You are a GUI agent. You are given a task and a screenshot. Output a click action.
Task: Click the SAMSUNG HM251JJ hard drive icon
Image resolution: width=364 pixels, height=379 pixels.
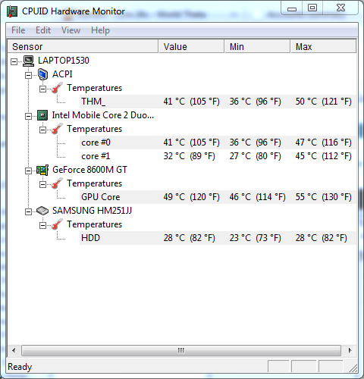42,211
